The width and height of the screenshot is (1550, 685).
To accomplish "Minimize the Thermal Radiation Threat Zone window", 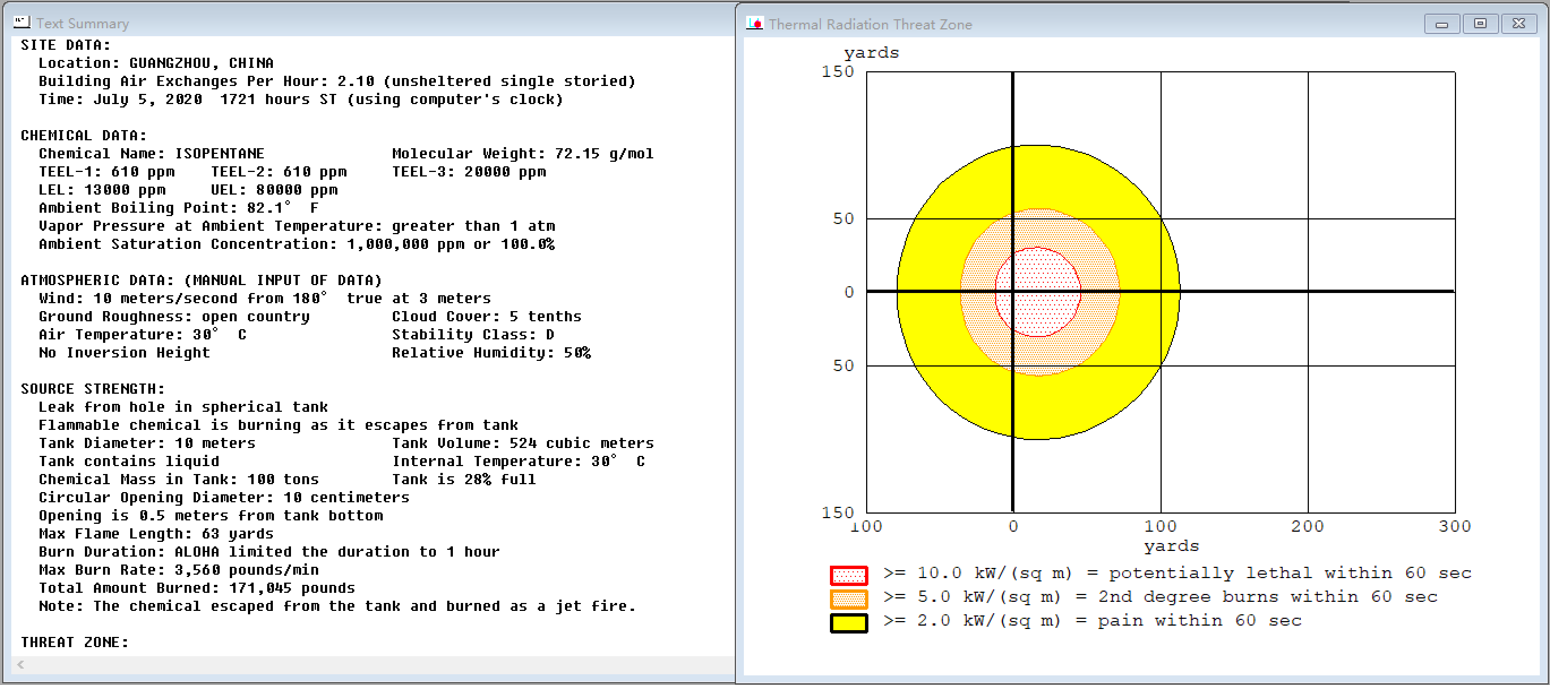I will 1441,24.
